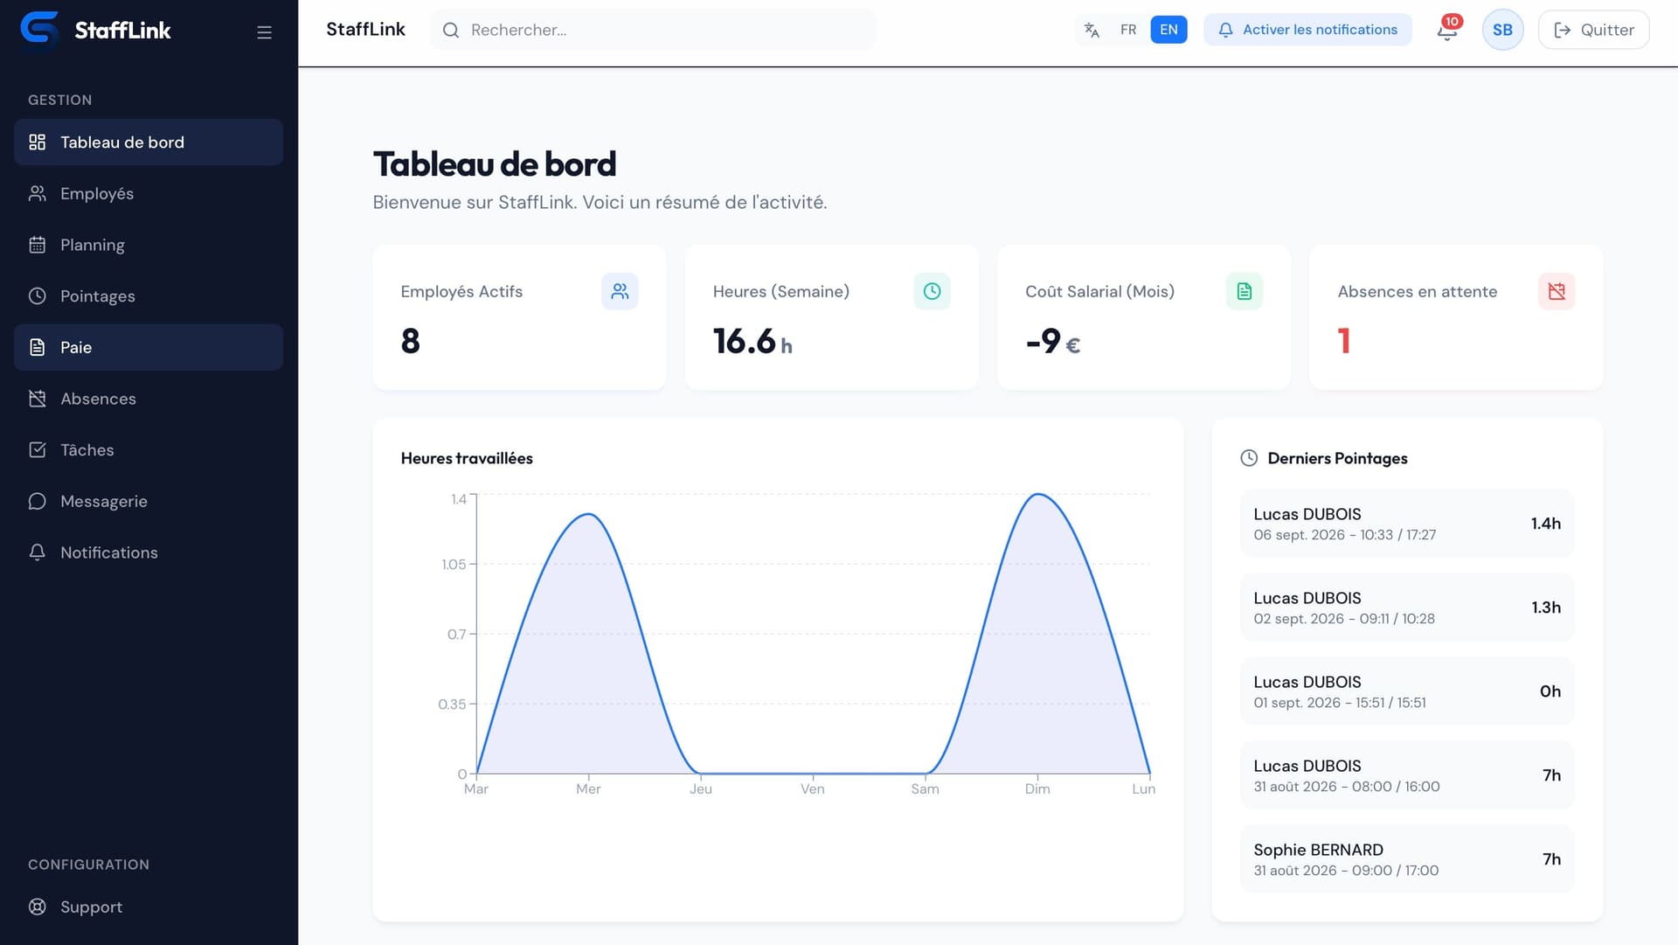Screen dimensions: 1678x945
Task: Click the Messagerie chat bubble icon
Action: [37, 501]
